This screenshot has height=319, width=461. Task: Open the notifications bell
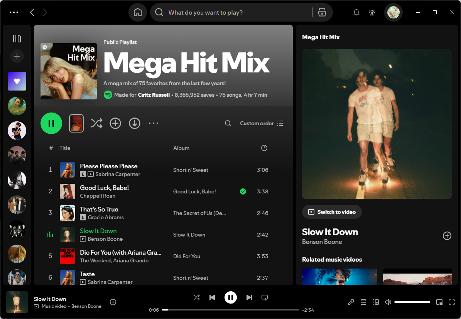point(356,12)
